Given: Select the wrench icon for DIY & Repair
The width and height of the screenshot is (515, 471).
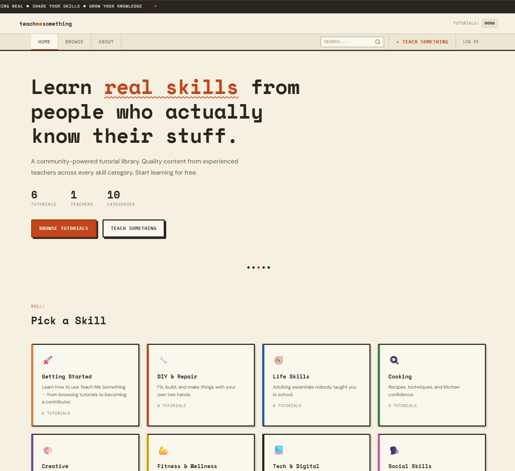Looking at the screenshot, I should [163, 360].
